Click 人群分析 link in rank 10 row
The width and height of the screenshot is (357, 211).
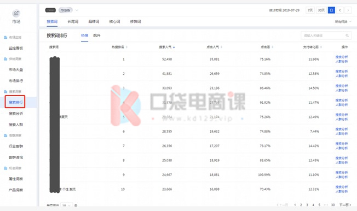tap(342, 191)
